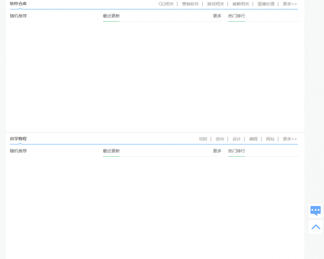Click 更多>> in the 自学教程 header

pyautogui.click(x=290, y=139)
